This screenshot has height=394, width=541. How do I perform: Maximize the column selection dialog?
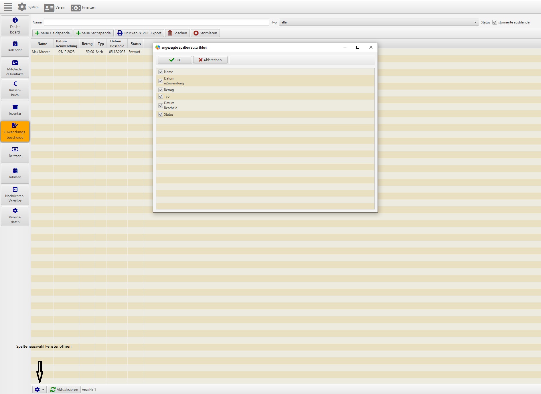tap(358, 47)
